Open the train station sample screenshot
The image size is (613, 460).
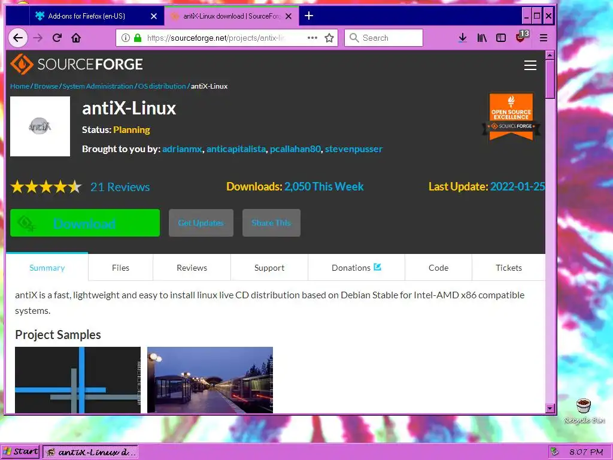pyautogui.click(x=210, y=380)
